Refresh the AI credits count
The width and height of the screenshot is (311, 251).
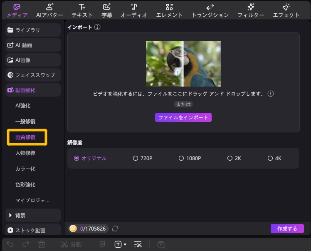pyautogui.click(x=115, y=229)
